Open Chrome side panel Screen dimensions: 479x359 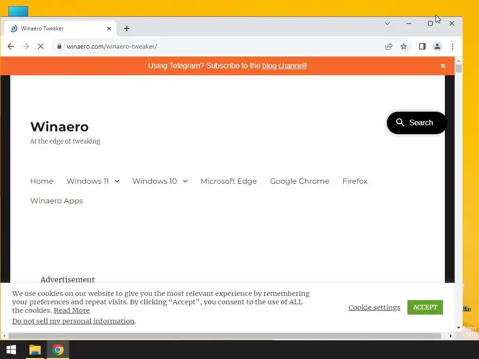tap(422, 46)
